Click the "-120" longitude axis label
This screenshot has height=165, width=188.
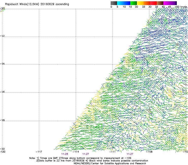click(x=3, y=152)
